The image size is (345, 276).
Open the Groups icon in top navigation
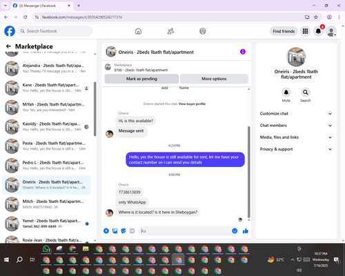tap(203, 31)
